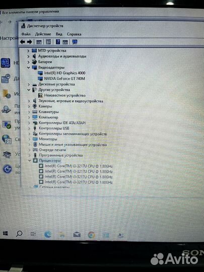This screenshot has height=272, width=204.
Task: Click the Очереди печати printer icon
Action: 35,150
